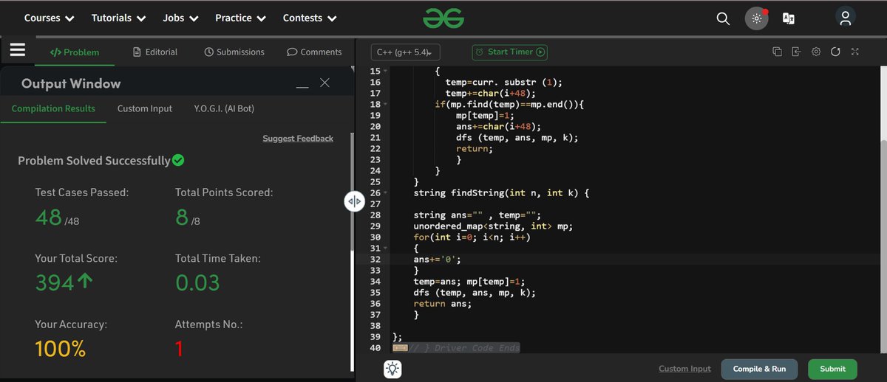The width and height of the screenshot is (887, 382).
Task: Expand the Tutorials menu
Action: coord(118,18)
